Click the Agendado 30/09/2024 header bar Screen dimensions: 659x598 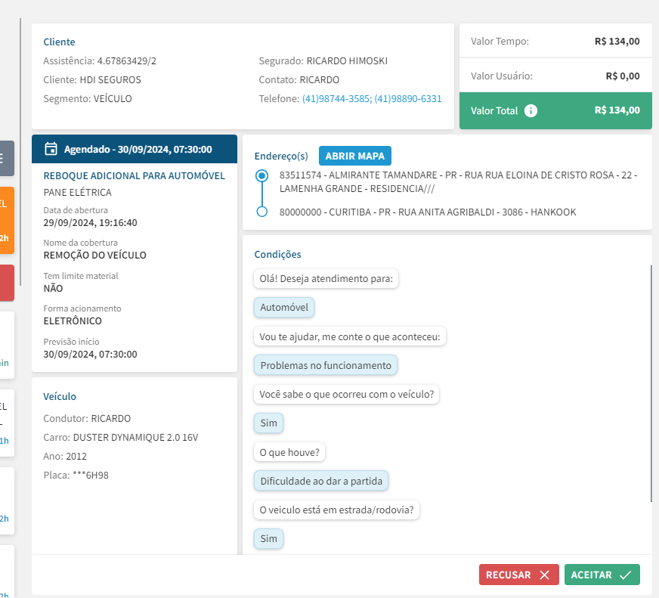[x=135, y=150]
